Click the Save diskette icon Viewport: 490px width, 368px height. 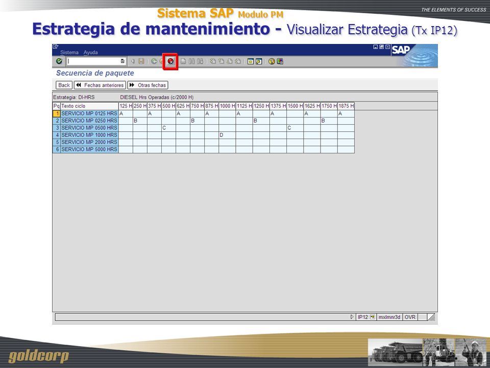[141, 61]
